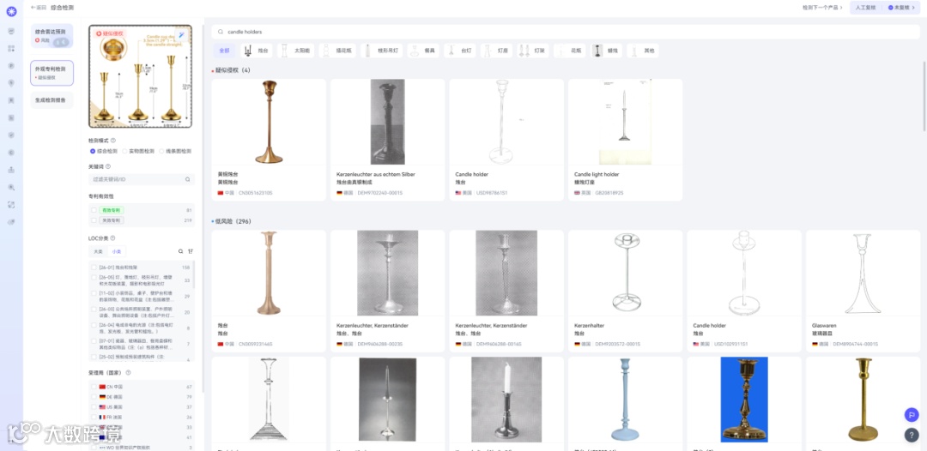Click the keyword/ID filter input field
This screenshot has height=451, width=927.
(x=142, y=179)
